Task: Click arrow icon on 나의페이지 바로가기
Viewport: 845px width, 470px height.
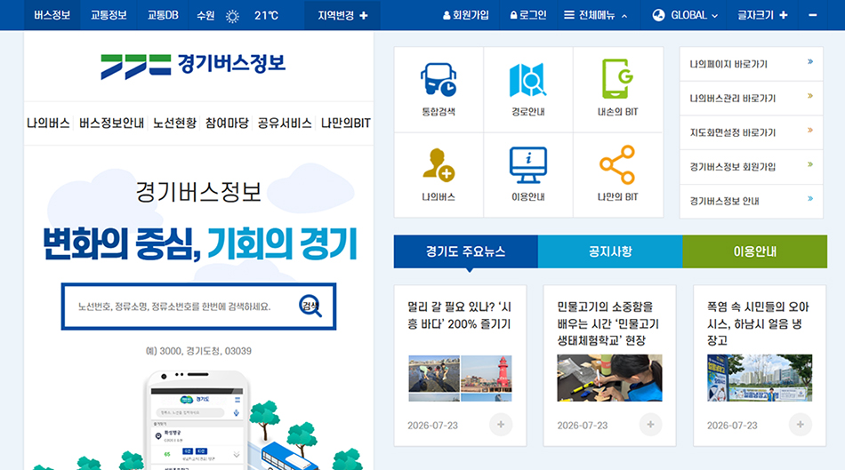Action: (x=810, y=62)
